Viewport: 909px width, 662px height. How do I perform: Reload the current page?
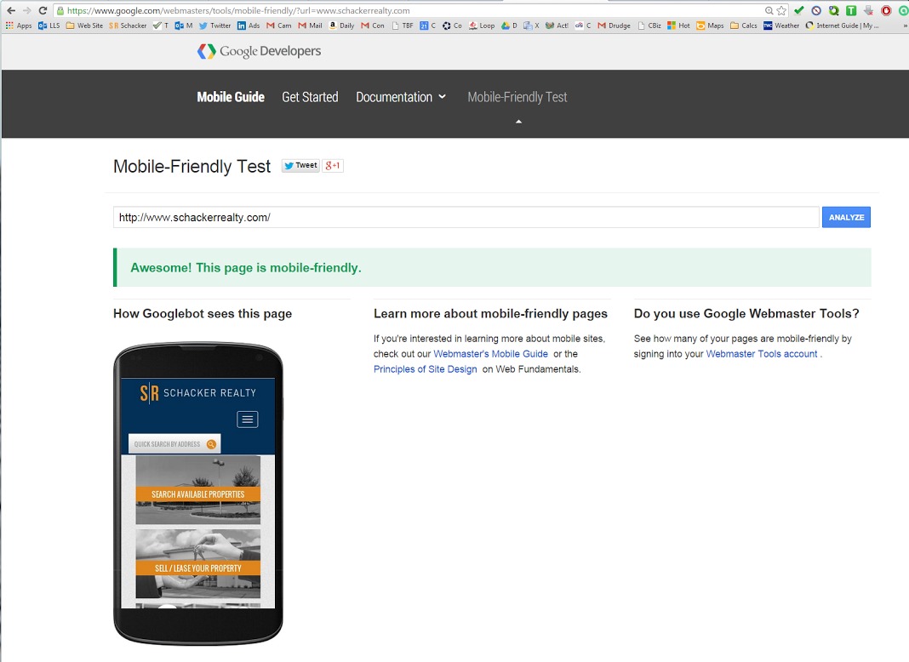pos(43,10)
